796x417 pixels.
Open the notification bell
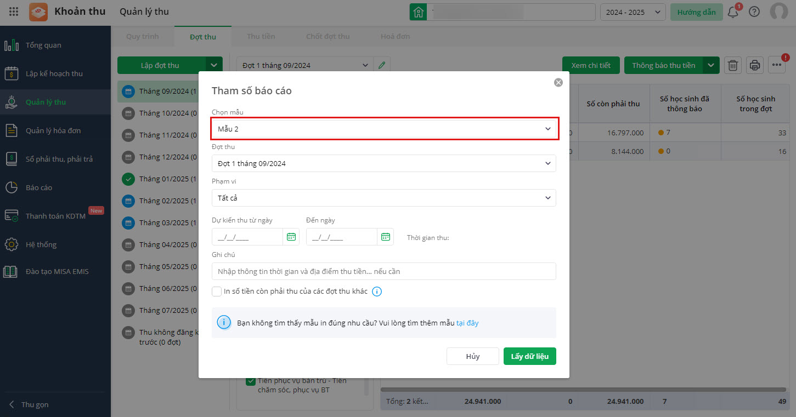[733, 12]
